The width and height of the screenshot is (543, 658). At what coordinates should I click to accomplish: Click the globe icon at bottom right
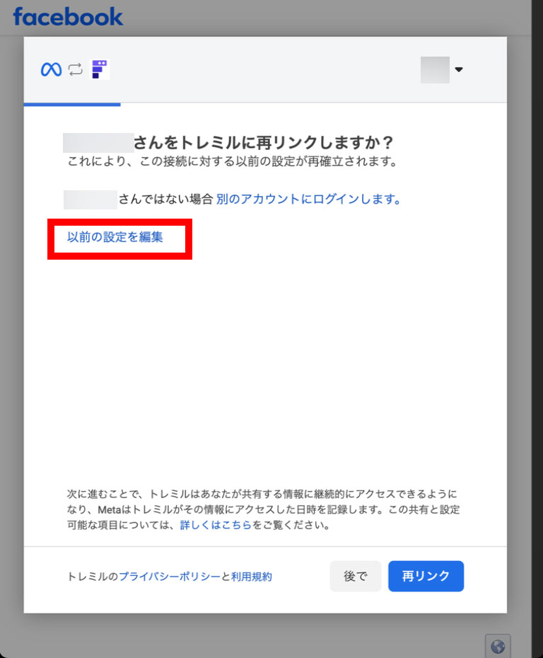pos(498,646)
